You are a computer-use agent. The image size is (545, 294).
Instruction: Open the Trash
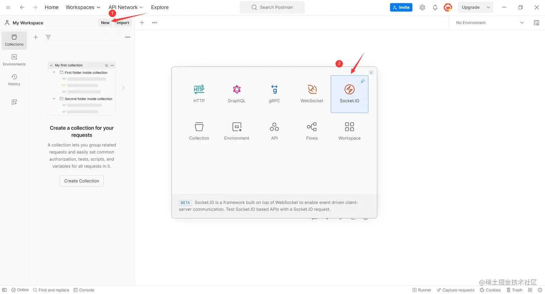point(514,290)
